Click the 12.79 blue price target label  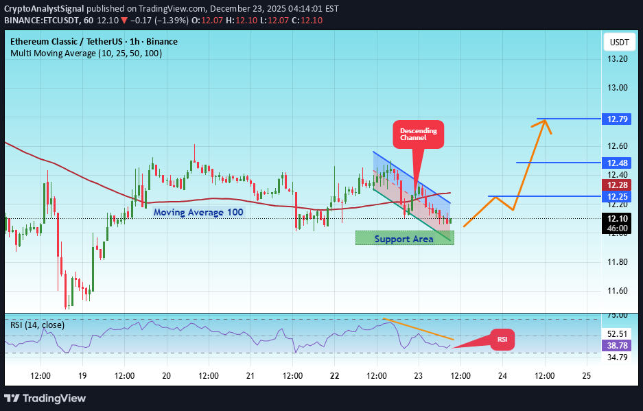[618, 119]
